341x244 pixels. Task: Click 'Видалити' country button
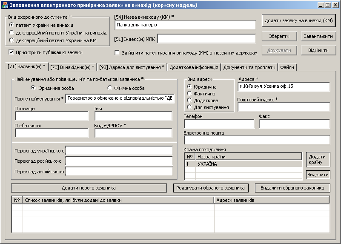click(x=318, y=175)
